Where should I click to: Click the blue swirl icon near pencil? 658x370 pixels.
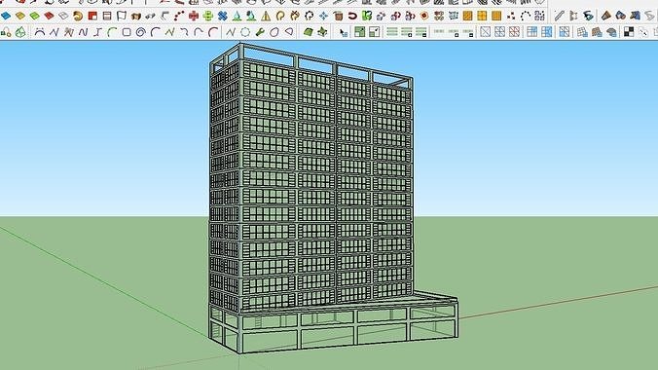point(588,16)
